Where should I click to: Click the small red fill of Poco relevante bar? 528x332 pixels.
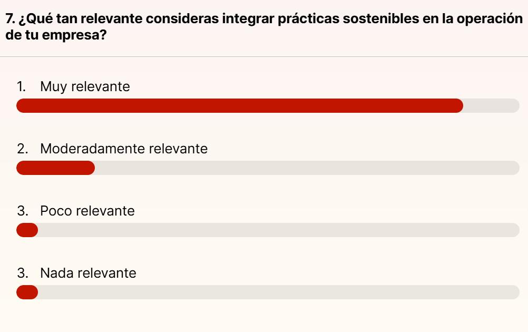[x=27, y=230]
